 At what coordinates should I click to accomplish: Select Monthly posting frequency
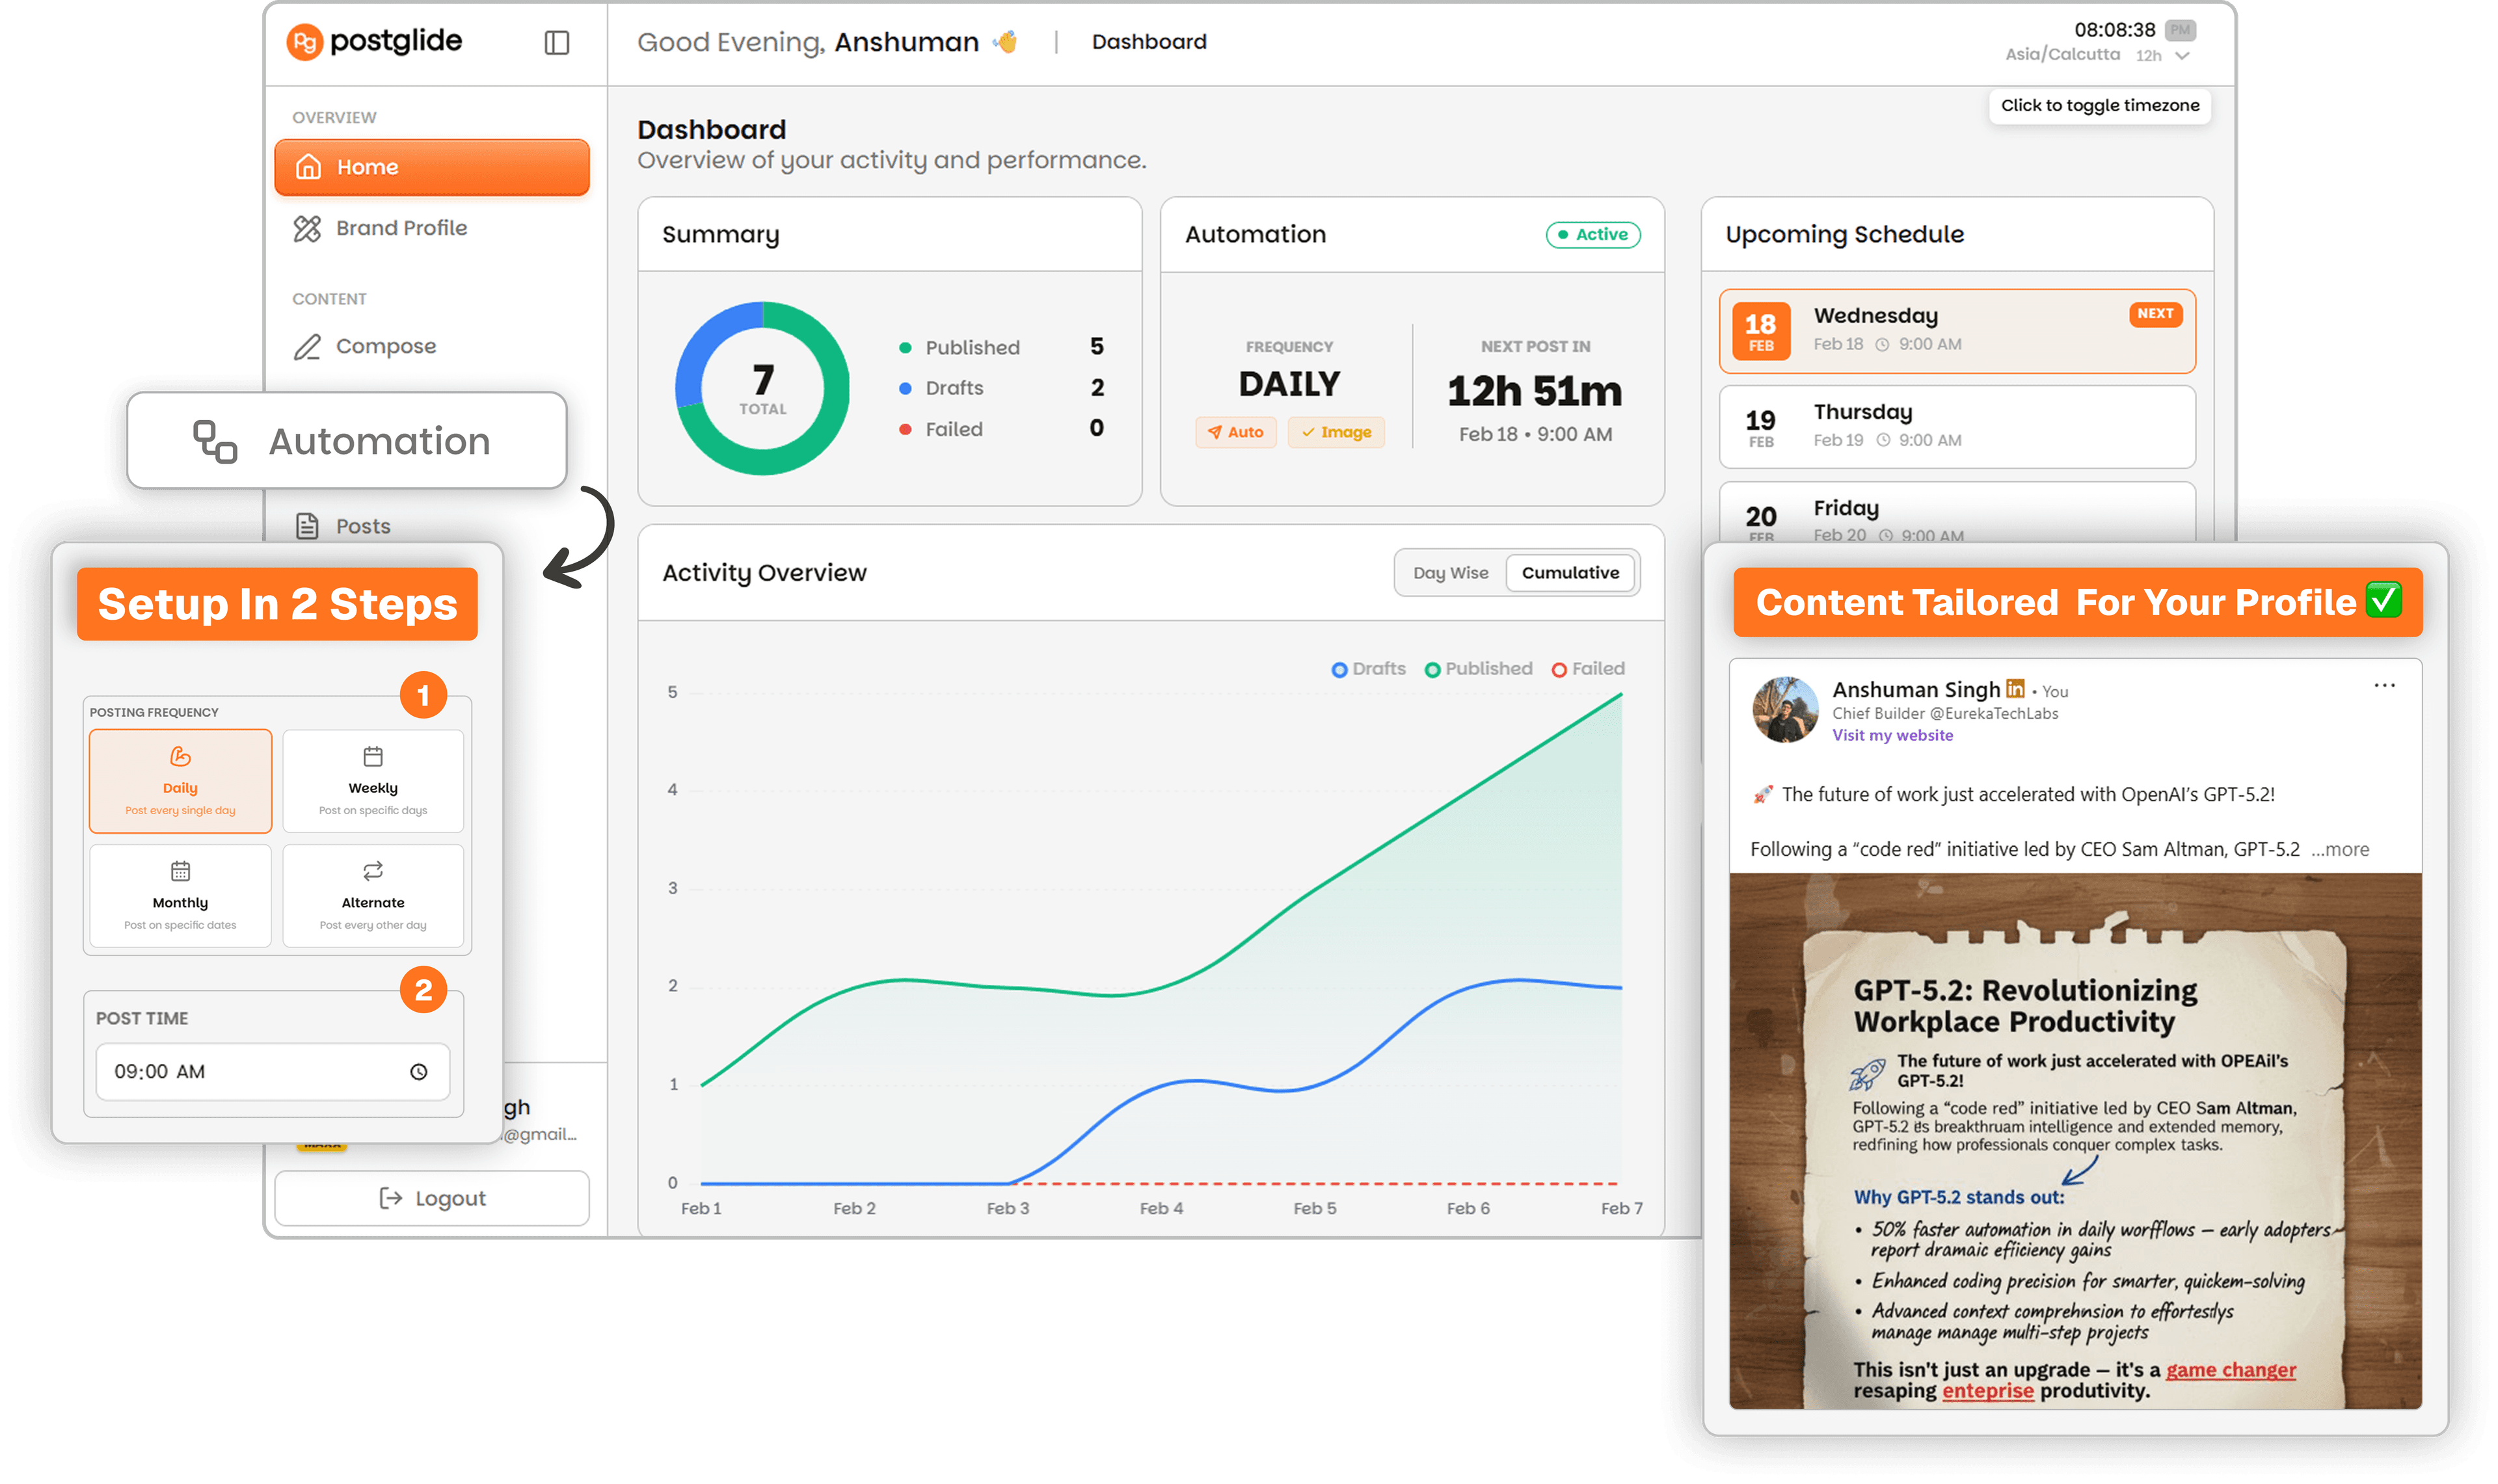click(180, 895)
